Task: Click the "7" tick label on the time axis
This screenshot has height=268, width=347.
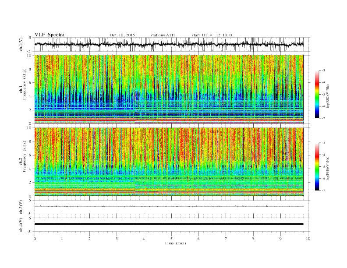Action: point(226,239)
